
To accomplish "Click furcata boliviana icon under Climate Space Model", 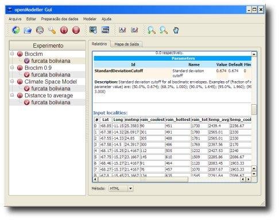I will 27,89.
